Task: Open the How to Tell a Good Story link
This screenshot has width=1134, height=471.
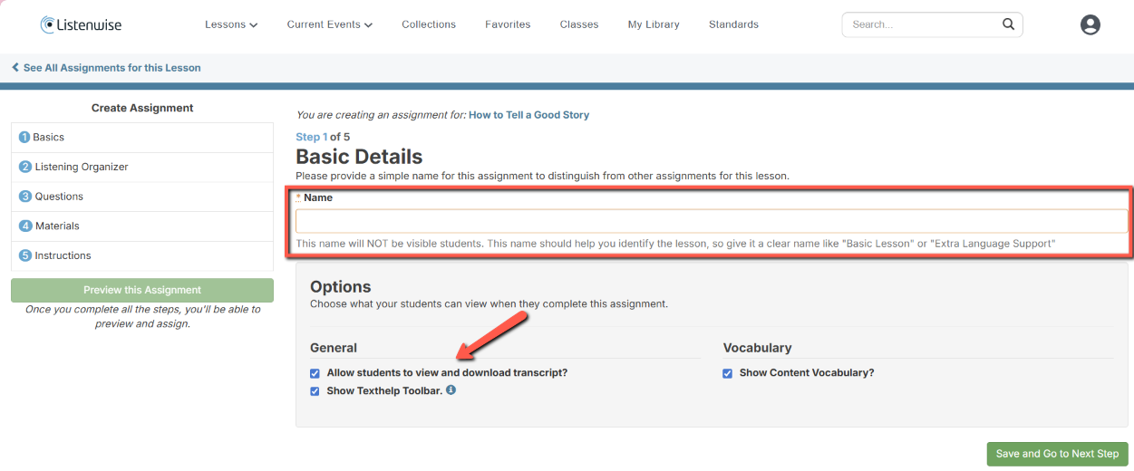Action: coord(528,115)
